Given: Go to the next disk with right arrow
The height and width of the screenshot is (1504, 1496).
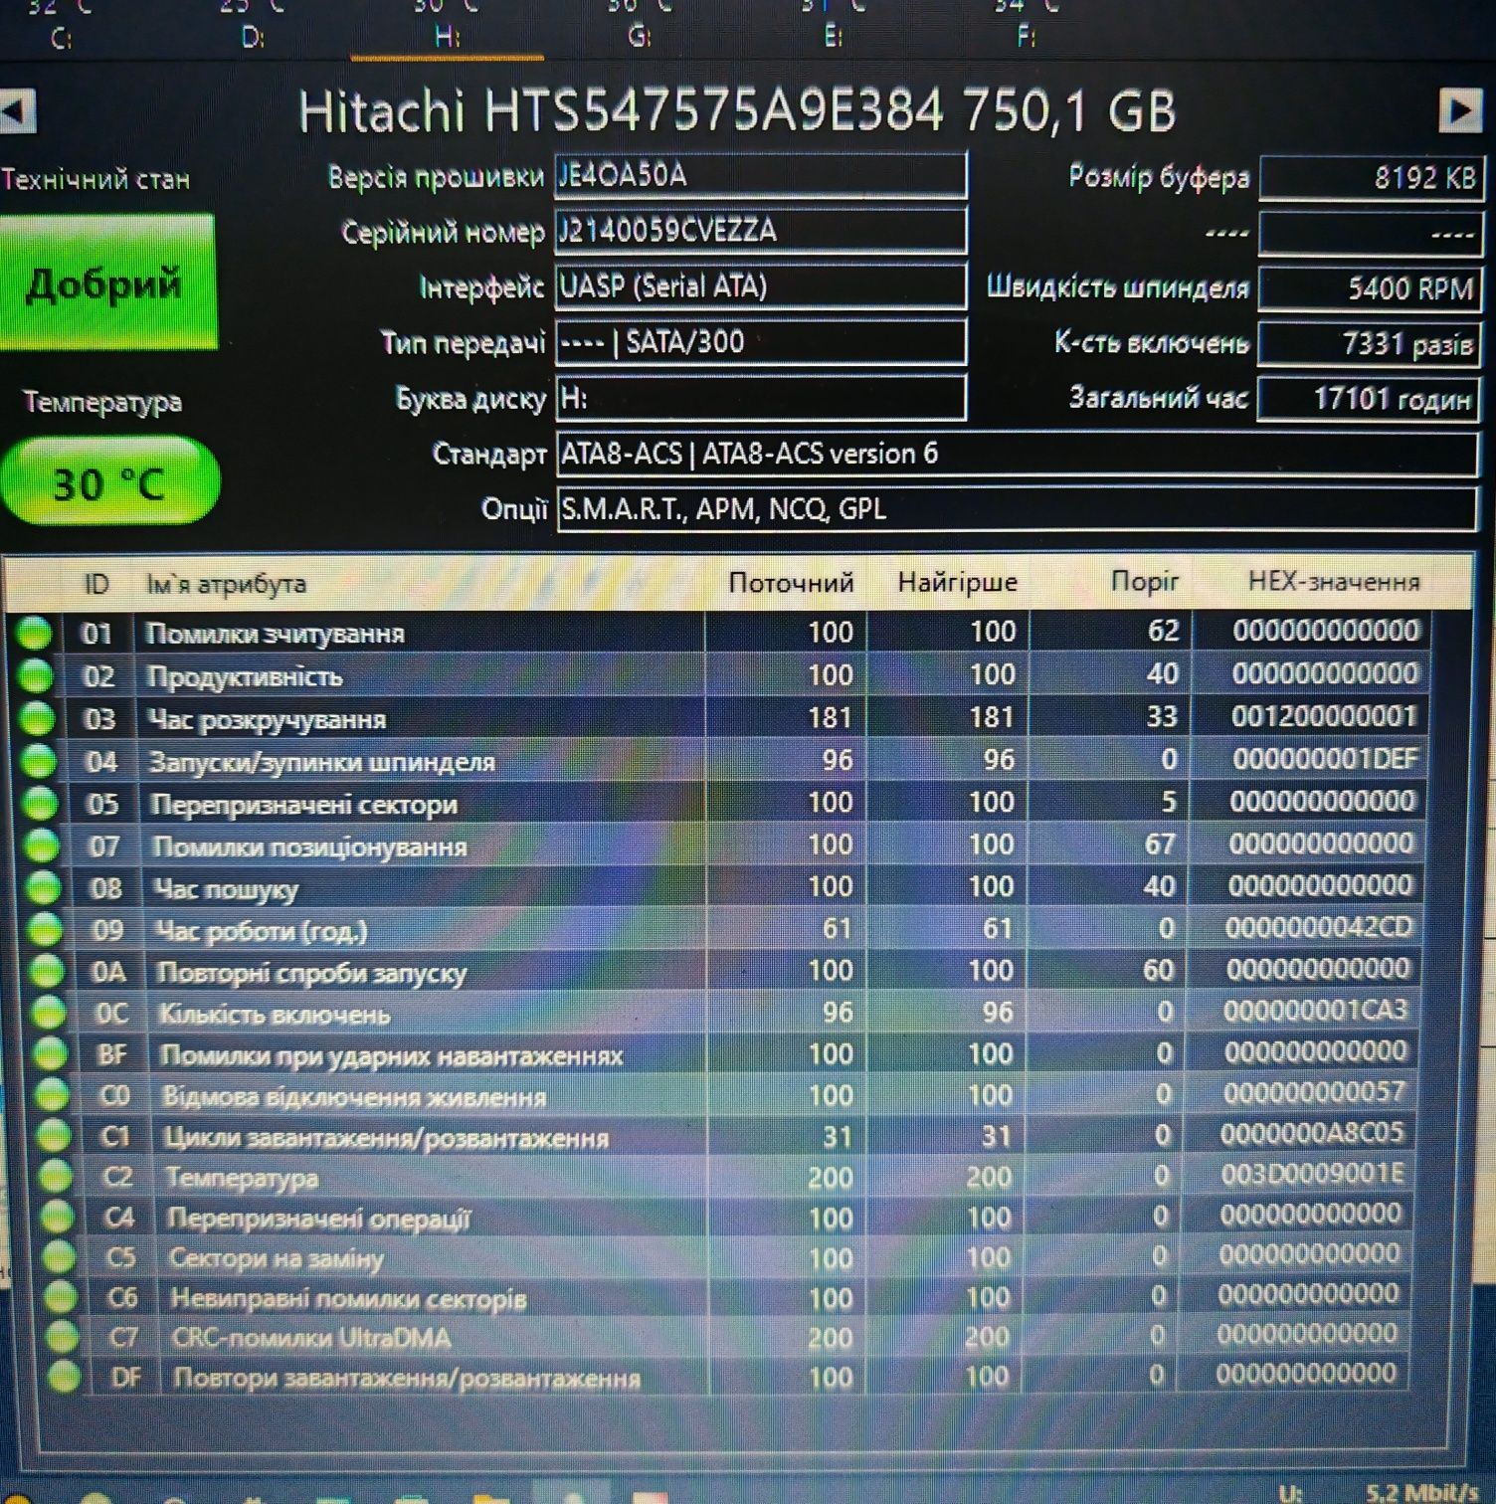Looking at the screenshot, I should [1459, 110].
